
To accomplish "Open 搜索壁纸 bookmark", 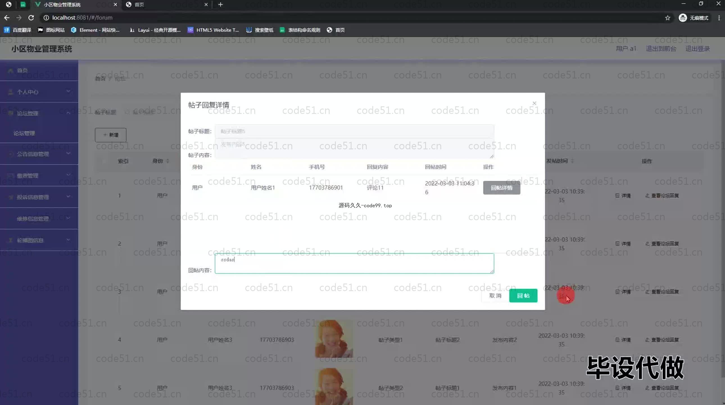I will (x=260, y=30).
